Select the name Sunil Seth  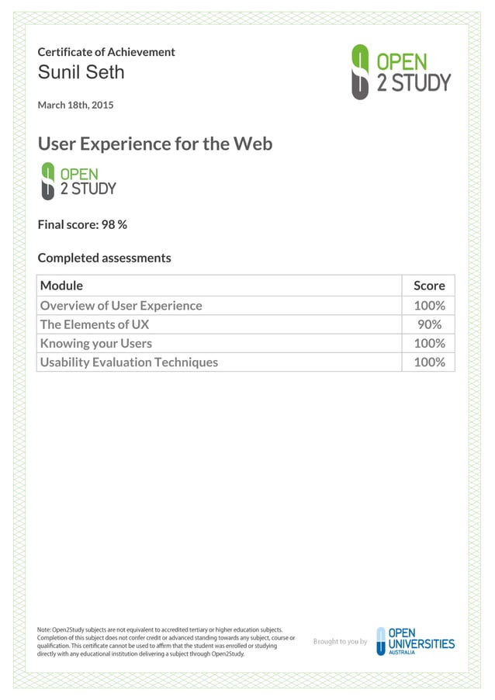click(x=81, y=74)
